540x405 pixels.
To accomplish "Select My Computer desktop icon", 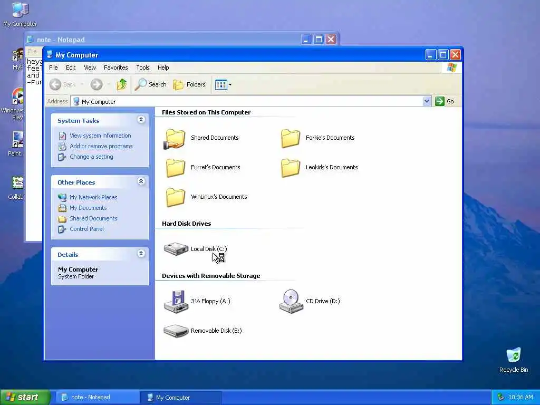I will pos(20,9).
